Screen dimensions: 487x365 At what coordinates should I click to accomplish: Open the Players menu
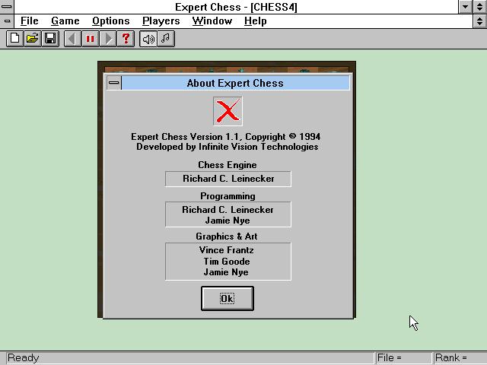[161, 21]
